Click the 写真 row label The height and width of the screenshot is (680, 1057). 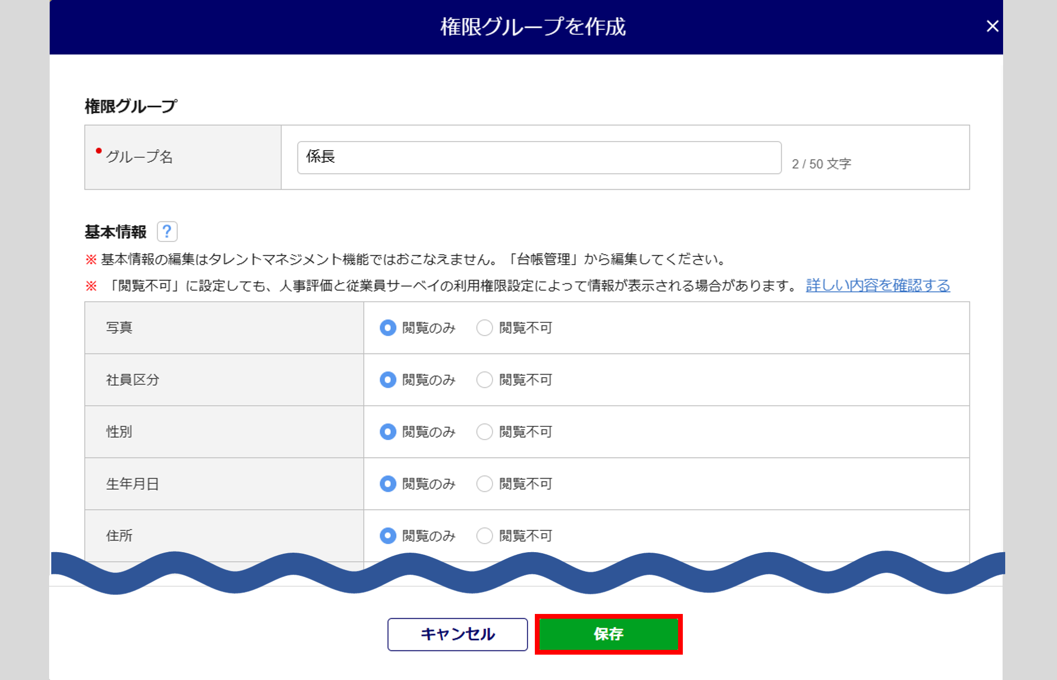[x=119, y=328]
